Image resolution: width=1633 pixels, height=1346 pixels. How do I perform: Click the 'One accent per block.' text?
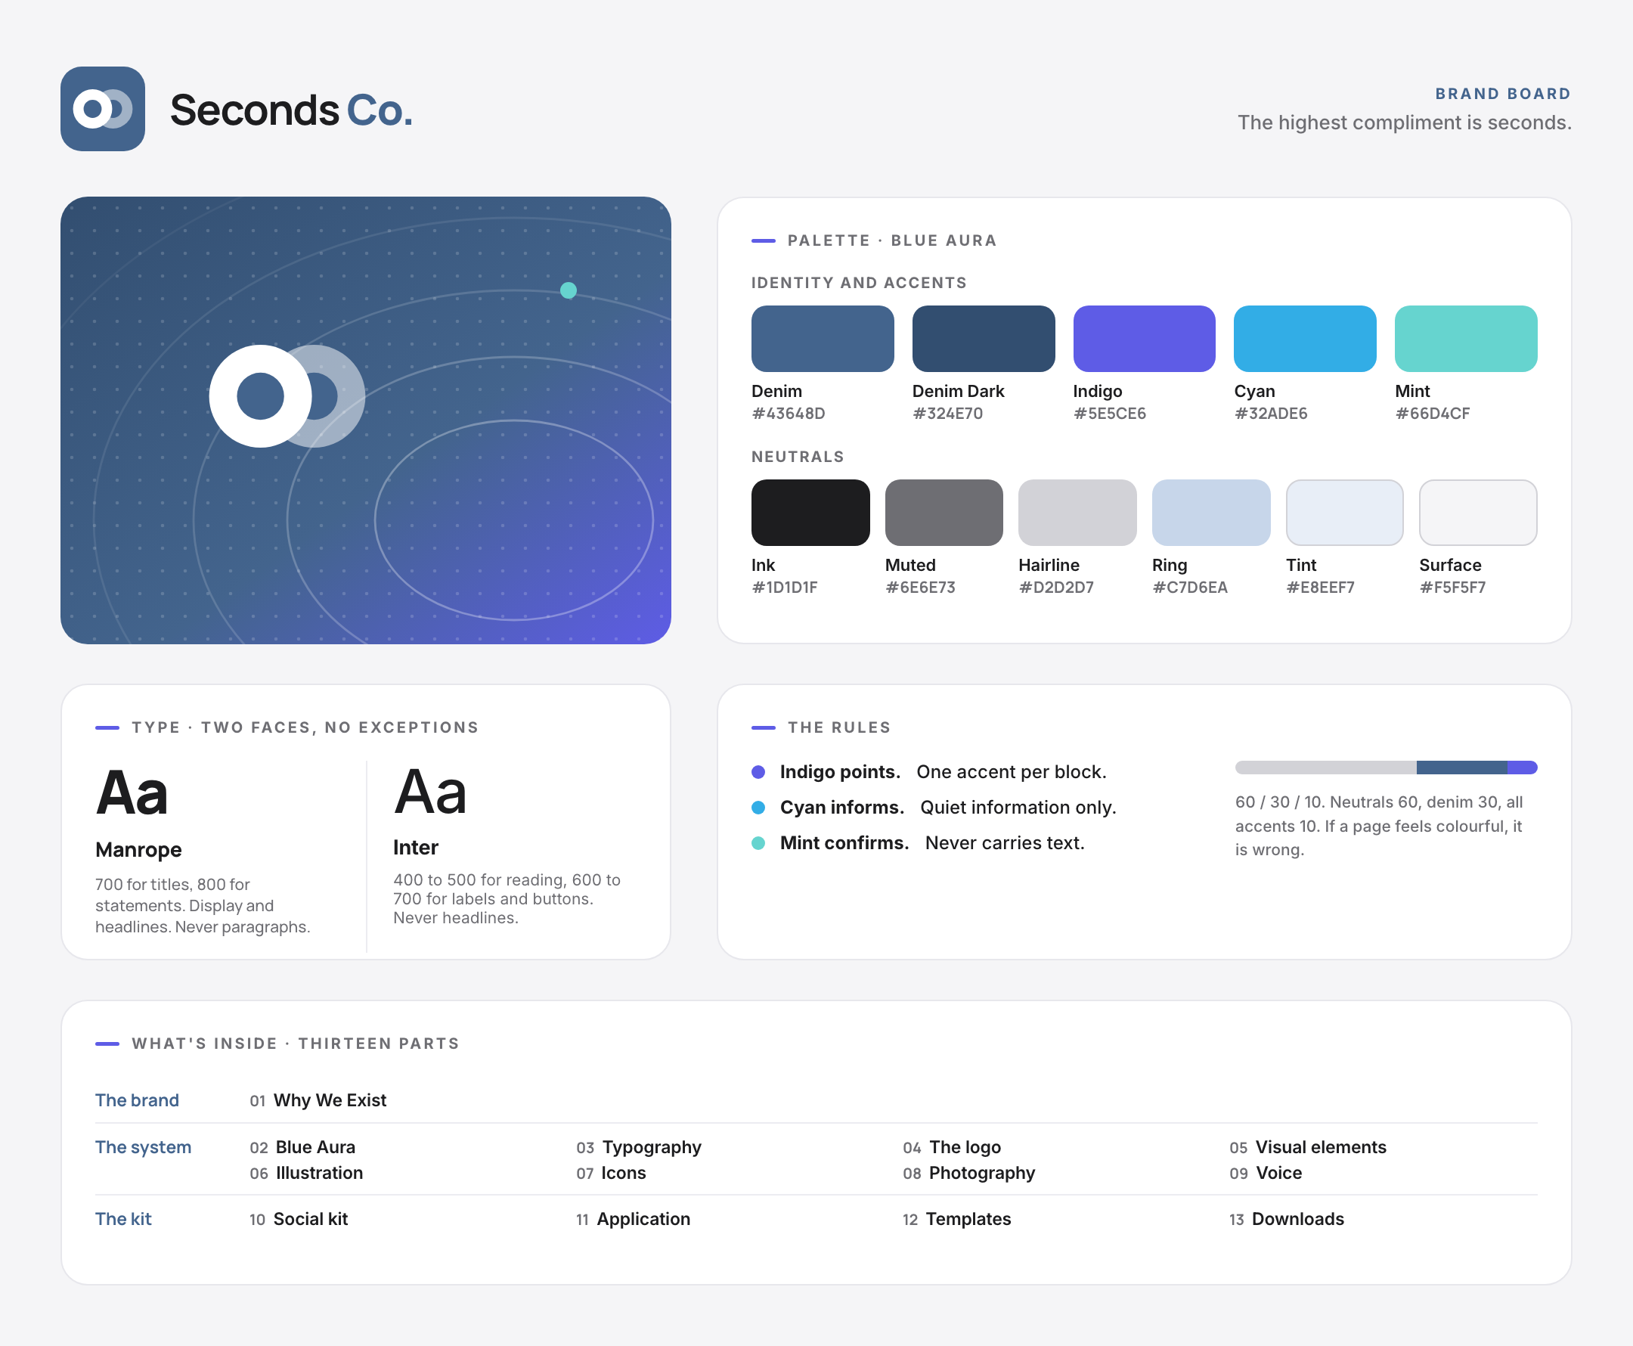[x=1012, y=772]
